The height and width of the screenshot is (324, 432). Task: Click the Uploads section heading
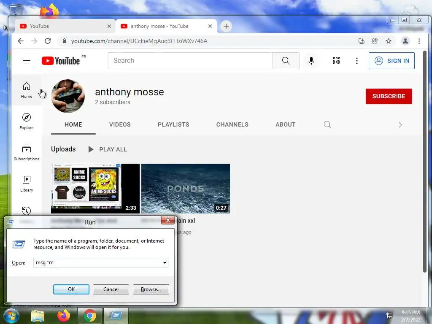63,149
